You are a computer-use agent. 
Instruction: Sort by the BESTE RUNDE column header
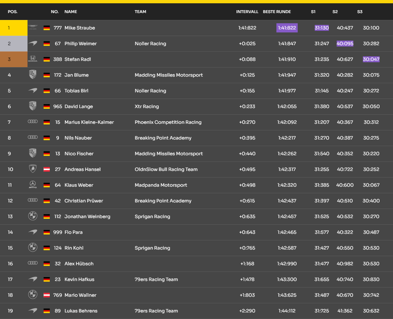click(x=277, y=12)
